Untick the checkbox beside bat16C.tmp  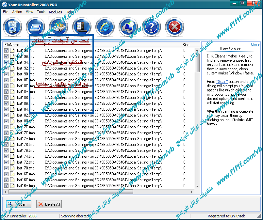(x=7, y=180)
